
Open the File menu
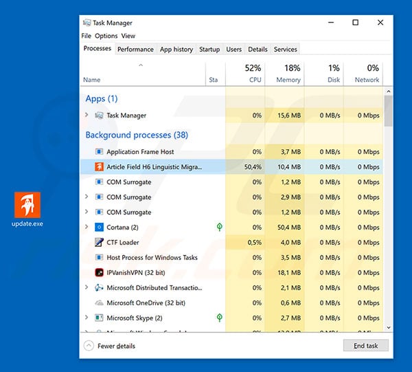pos(87,36)
